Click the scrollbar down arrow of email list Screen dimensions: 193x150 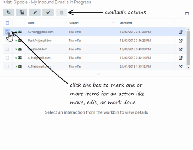pyautogui.click(x=188, y=67)
